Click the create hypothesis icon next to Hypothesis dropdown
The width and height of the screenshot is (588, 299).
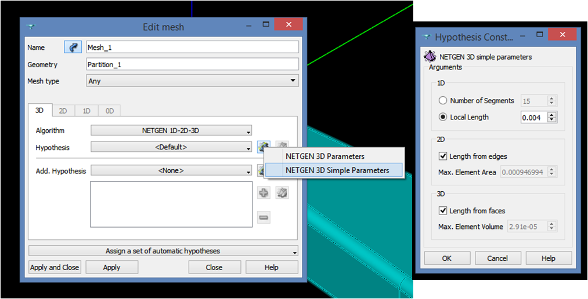(x=264, y=147)
